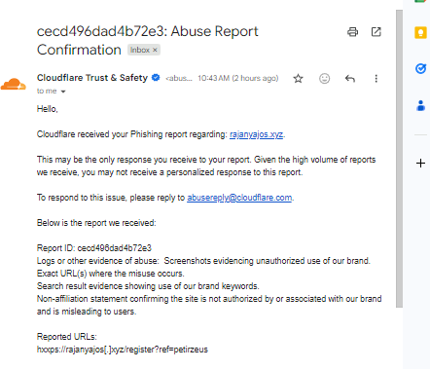
Task: Get add-ons with plus icon
Action: 420,163
